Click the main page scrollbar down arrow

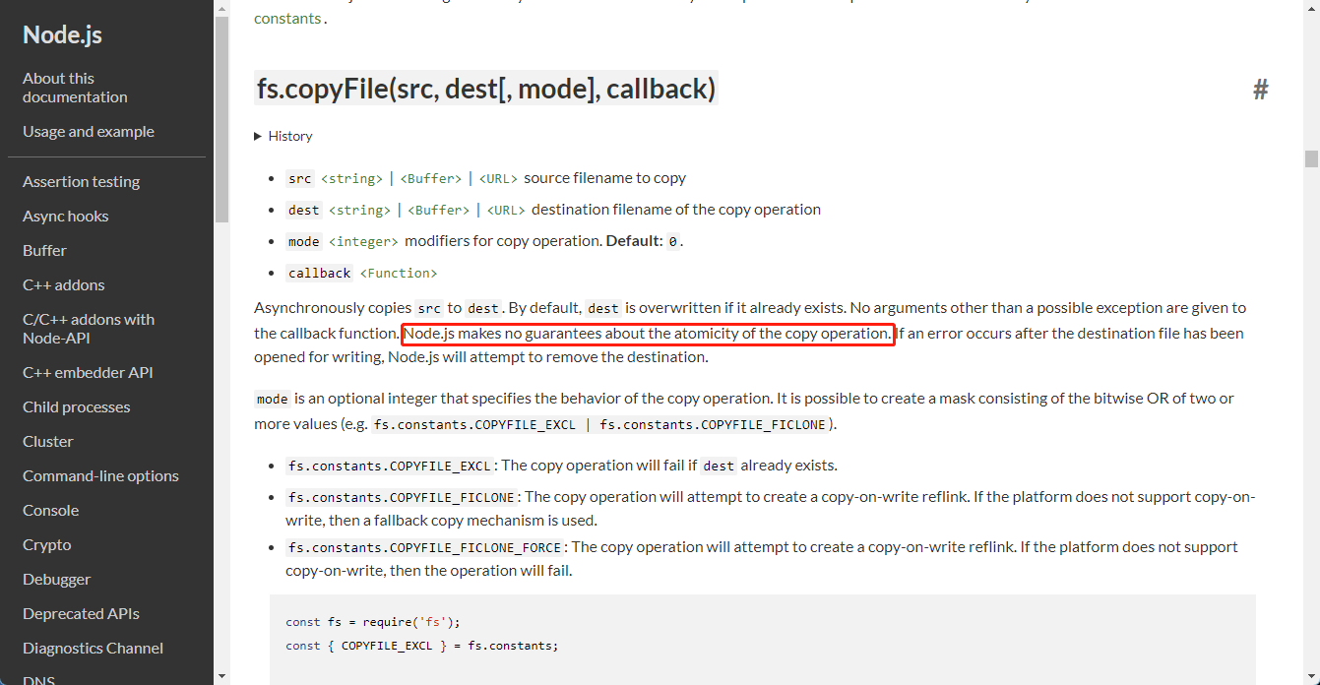point(1311,676)
